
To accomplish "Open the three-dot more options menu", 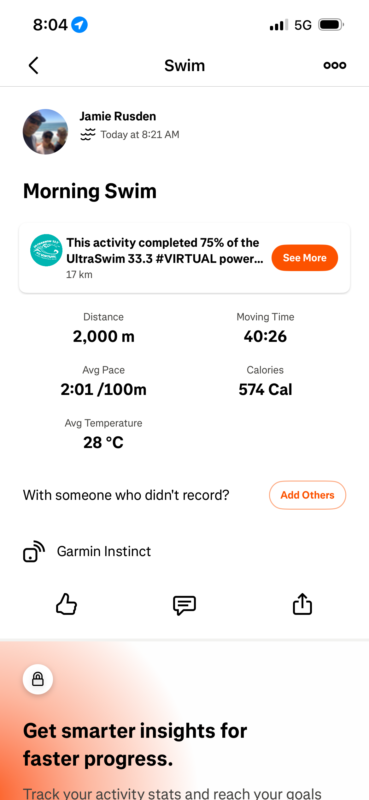I will coord(335,65).
